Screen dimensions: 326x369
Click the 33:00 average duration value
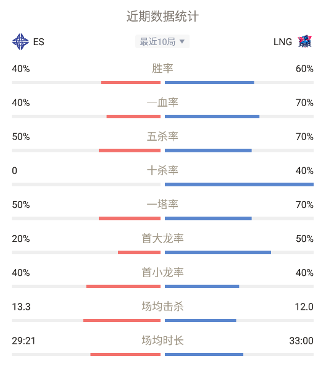pos(301,341)
